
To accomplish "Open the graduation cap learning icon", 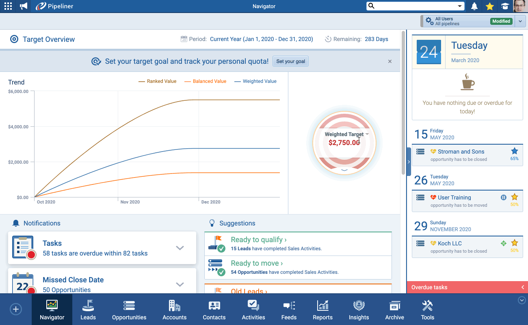I will click(505, 6).
